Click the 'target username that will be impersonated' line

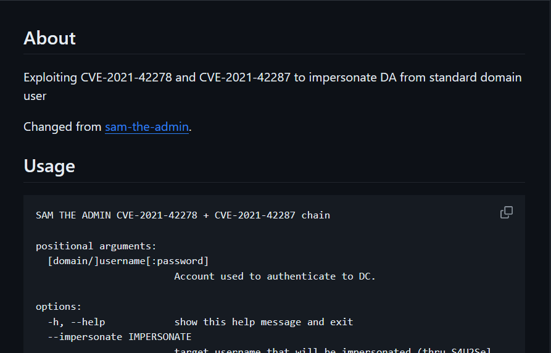[333, 350]
